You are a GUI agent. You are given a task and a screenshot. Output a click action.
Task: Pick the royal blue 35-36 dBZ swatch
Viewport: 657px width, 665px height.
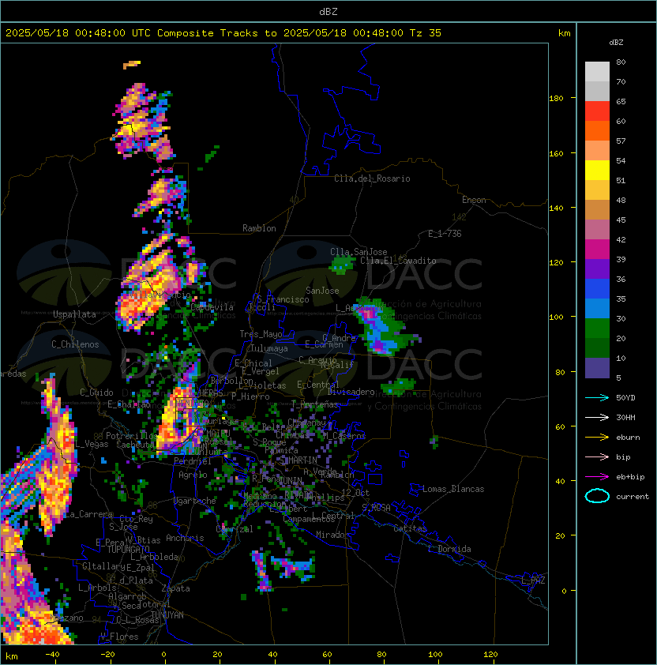tap(597, 289)
